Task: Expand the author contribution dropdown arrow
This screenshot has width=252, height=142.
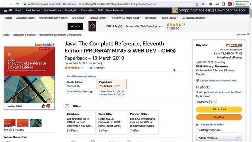Action: 90,63
